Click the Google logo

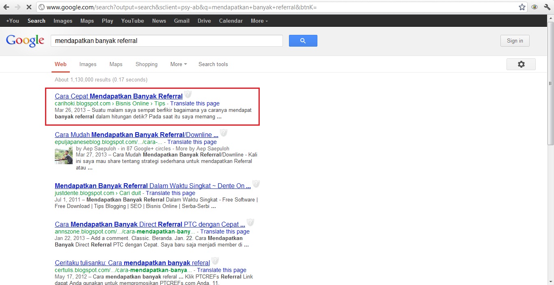click(x=25, y=41)
